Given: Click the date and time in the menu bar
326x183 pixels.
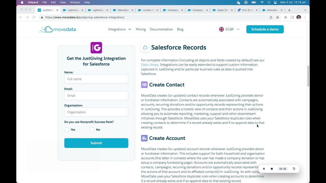Looking at the screenshot, I should 293,2.
